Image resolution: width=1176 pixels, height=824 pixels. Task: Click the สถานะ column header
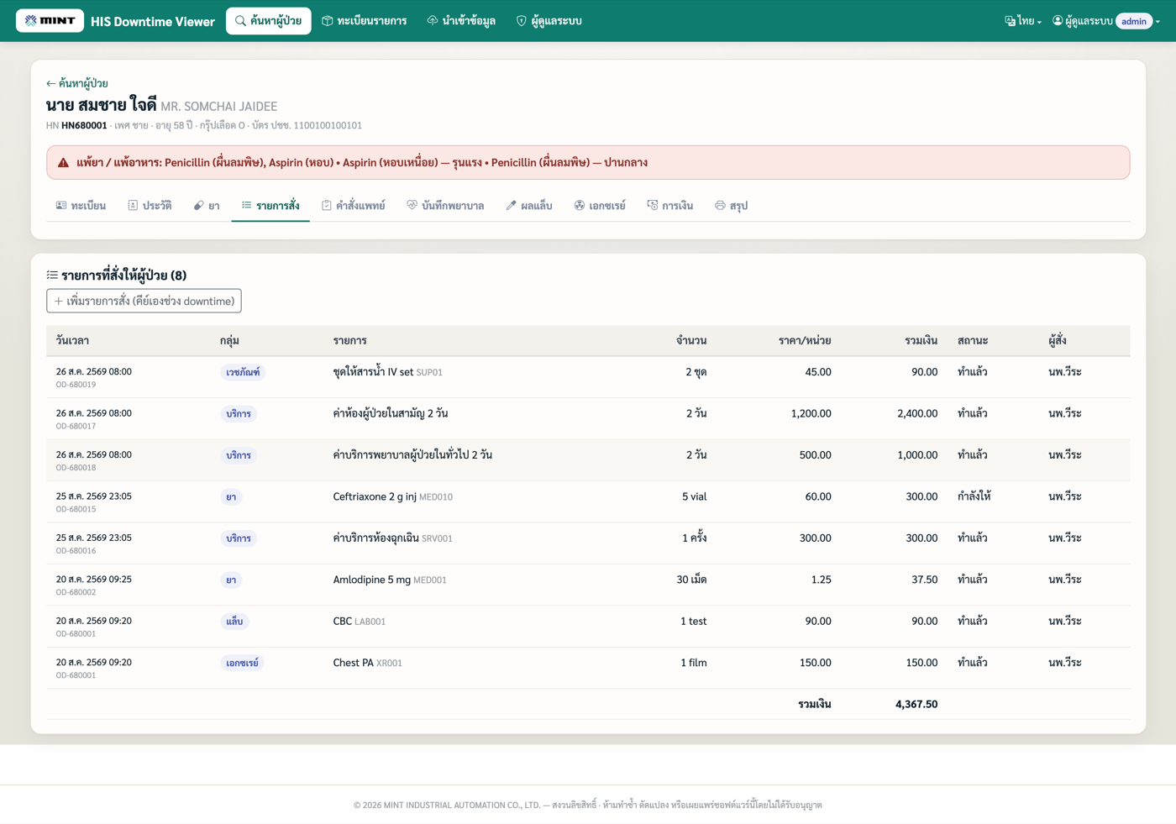pyautogui.click(x=973, y=340)
